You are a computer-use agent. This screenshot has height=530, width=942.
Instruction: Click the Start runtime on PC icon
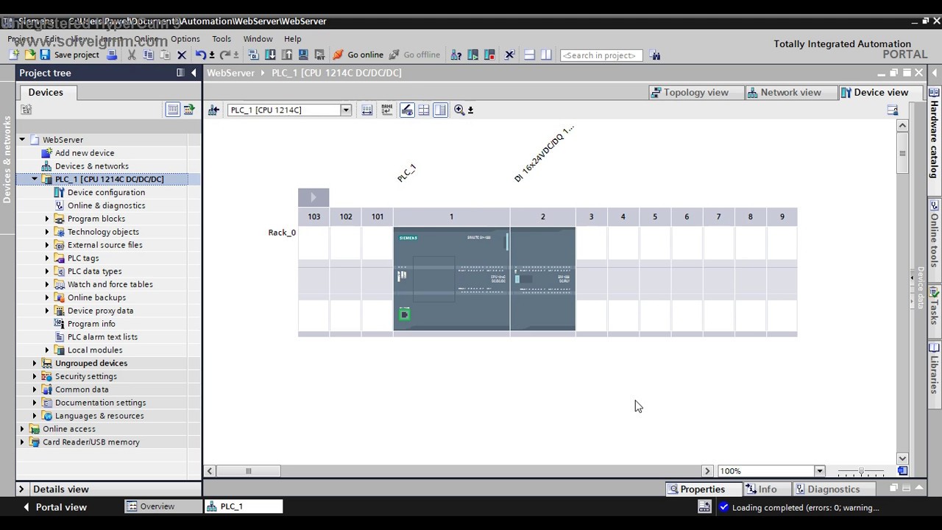[319, 54]
